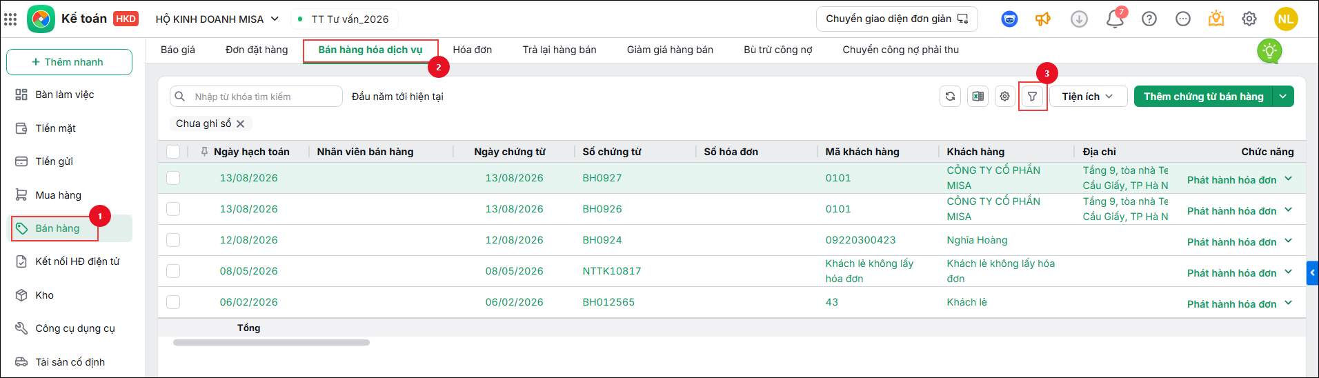Open the chatbot assistant icon
This screenshot has height=378, width=1319.
tap(1009, 19)
